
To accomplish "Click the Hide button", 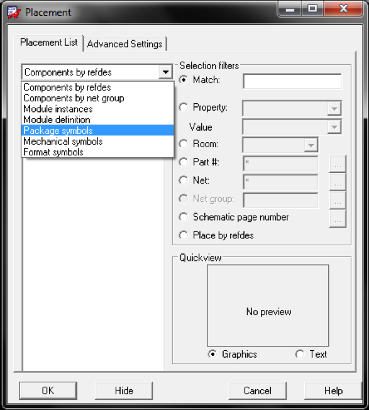I will pos(124,391).
